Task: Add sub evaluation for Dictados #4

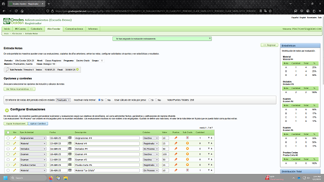Action: pos(187,149)
